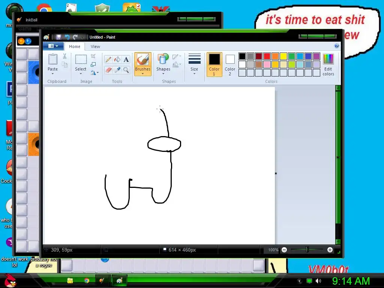Pick the orange color swatch
This screenshot has height=288, width=384.
(x=275, y=56)
